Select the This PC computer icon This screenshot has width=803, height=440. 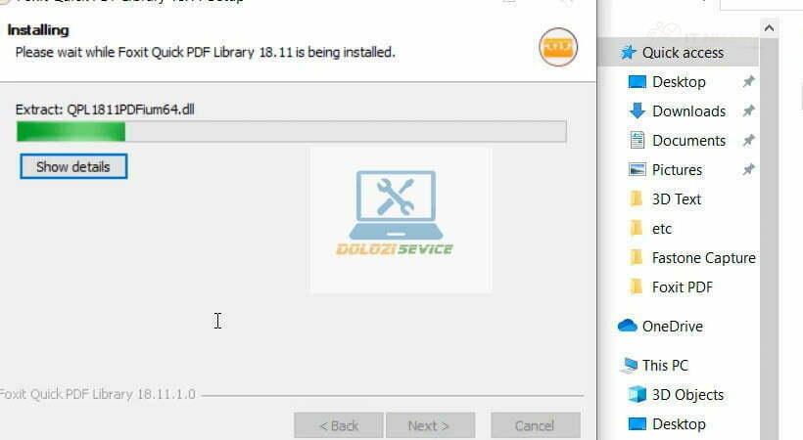coord(628,365)
